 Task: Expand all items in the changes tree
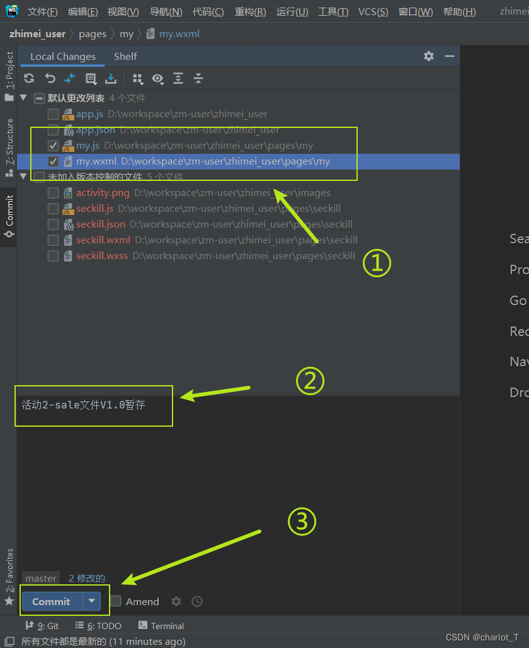(178, 78)
